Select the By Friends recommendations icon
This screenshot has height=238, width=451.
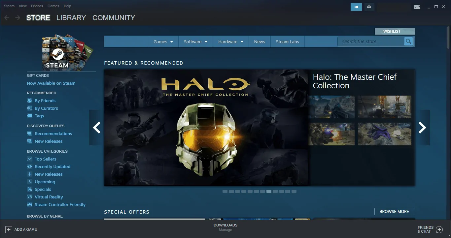click(x=30, y=101)
